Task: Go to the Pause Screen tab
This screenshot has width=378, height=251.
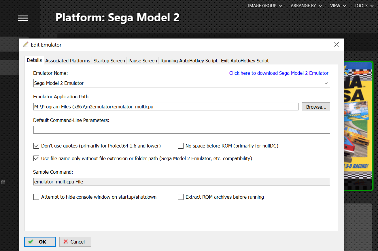Action: [x=143, y=61]
